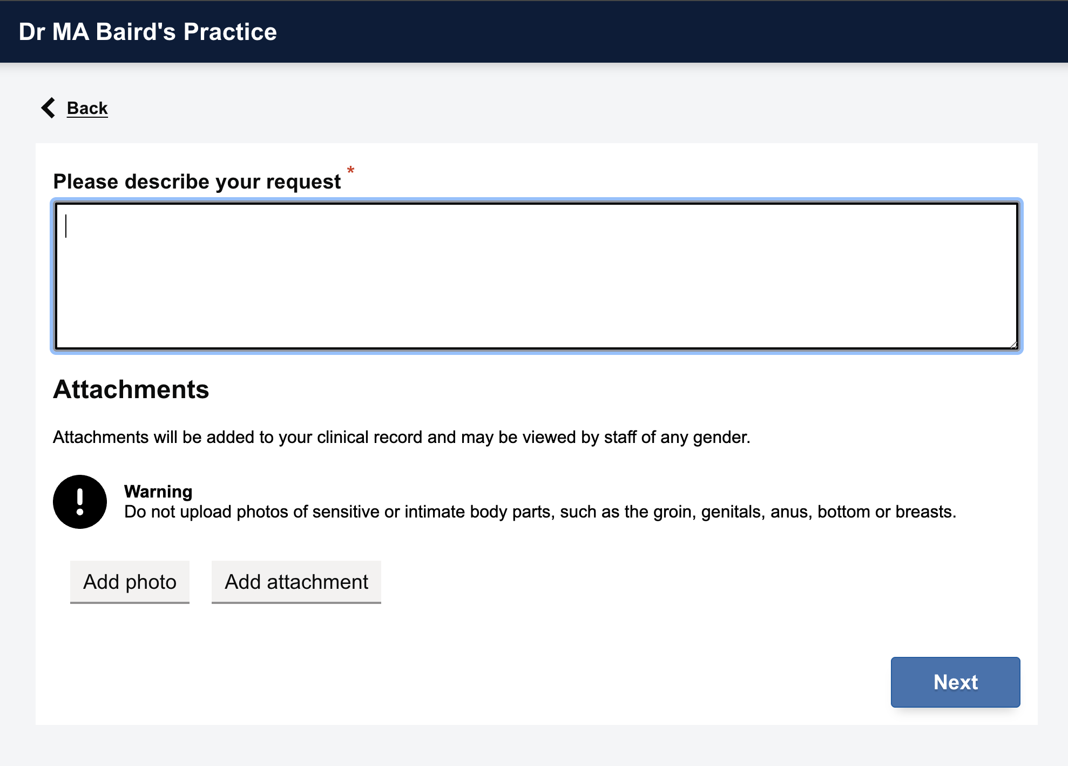
Task: Click the sensitive body parts warning sentence
Action: (540, 512)
